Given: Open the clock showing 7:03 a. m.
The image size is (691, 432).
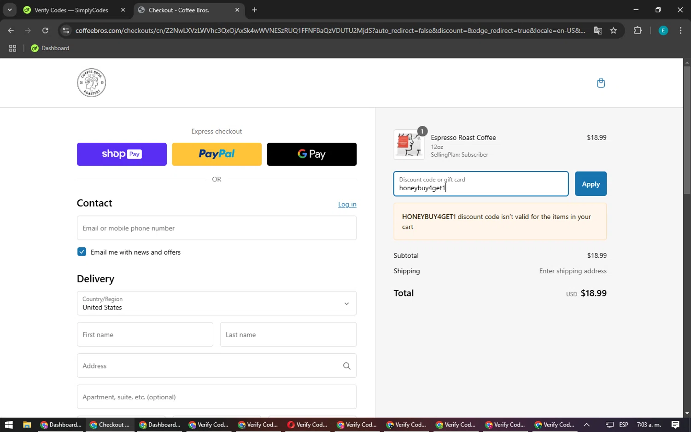Looking at the screenshot, I should 649,425.
